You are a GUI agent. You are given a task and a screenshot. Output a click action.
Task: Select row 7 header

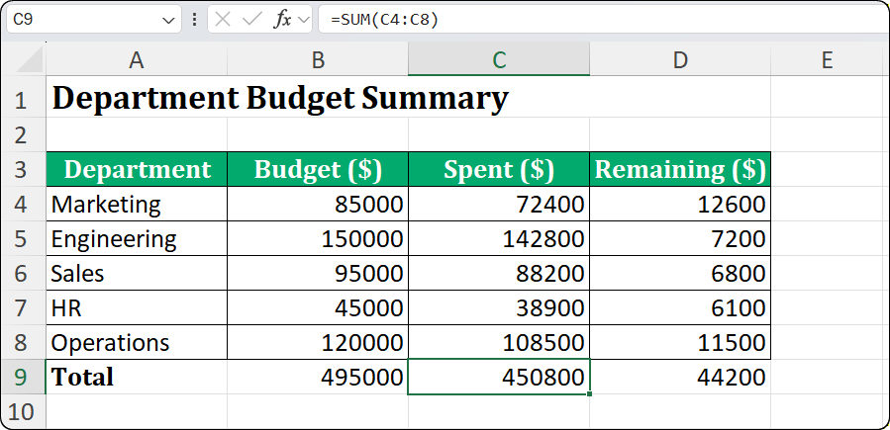pyautogui.click(x=23, y=307)
